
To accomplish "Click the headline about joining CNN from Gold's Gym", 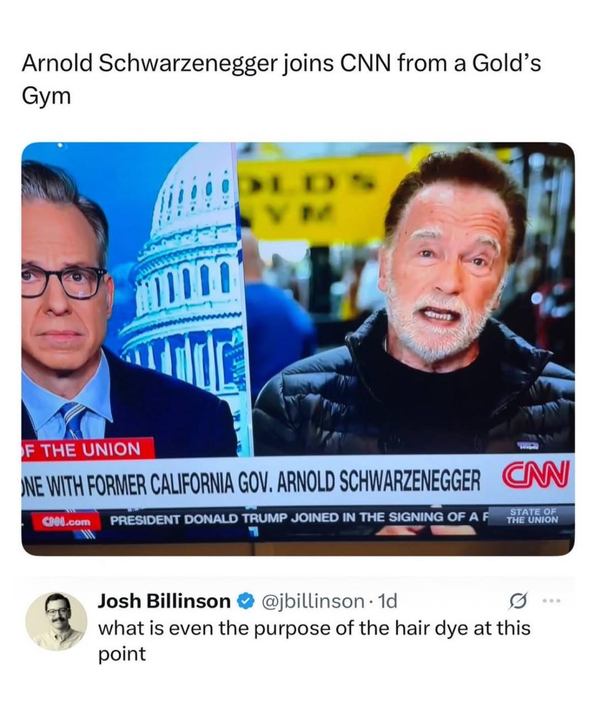I will click(x=281, y=78).
